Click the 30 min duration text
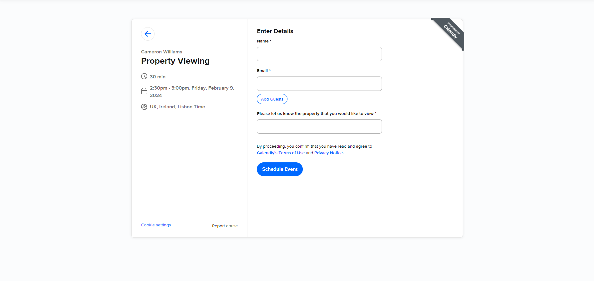Viewport: 594px width, 281px height. point(158,77)
